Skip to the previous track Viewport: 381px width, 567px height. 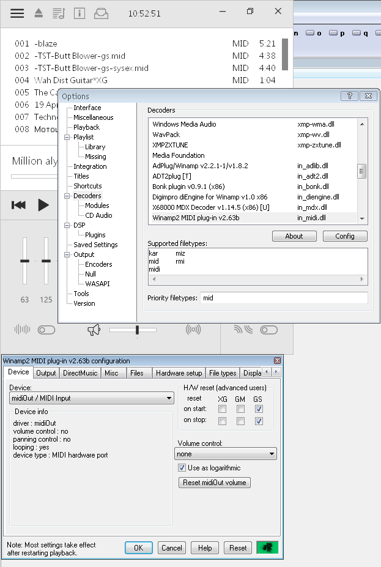point(19,205)
